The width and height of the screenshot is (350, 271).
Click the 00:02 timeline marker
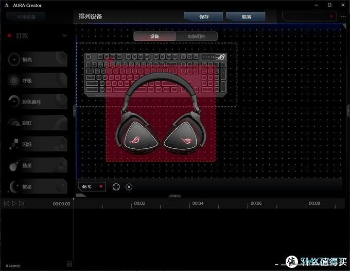point(139,203)
